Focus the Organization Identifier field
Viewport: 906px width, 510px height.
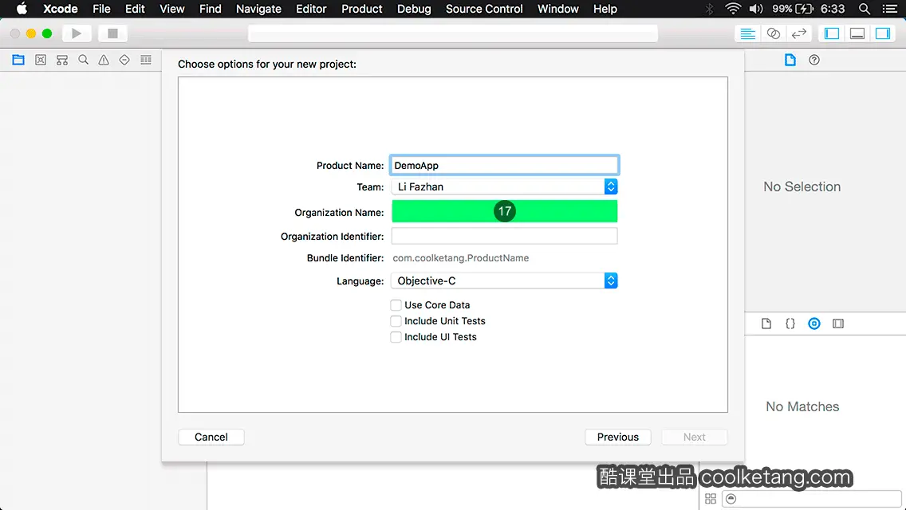pos(504,236)
